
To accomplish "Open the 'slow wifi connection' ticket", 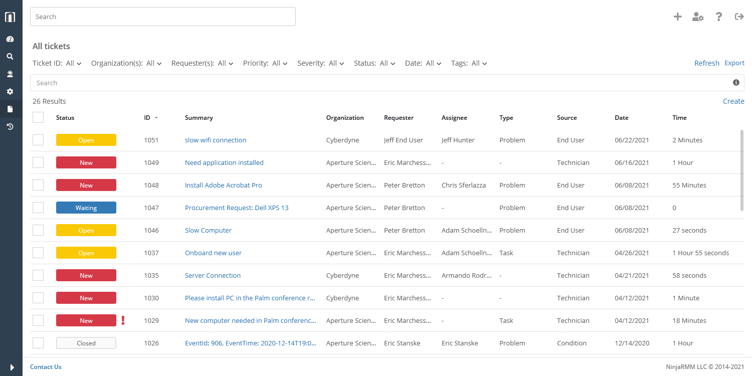I will coord(216,140).
